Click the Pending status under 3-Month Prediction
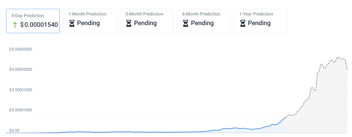Screen dimensions: 352x137 [145, 23]
